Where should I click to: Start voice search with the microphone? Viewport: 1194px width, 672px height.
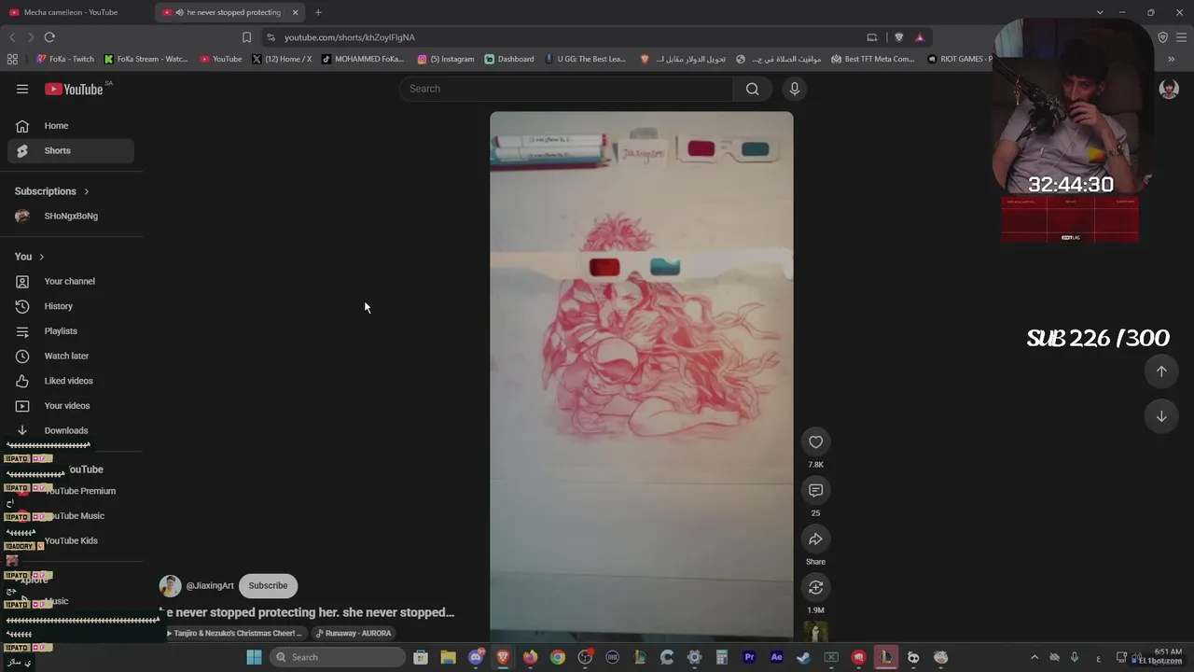pos(795,89)
